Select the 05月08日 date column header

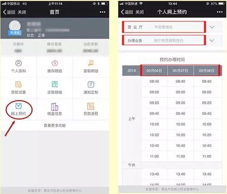click(207, 70)
